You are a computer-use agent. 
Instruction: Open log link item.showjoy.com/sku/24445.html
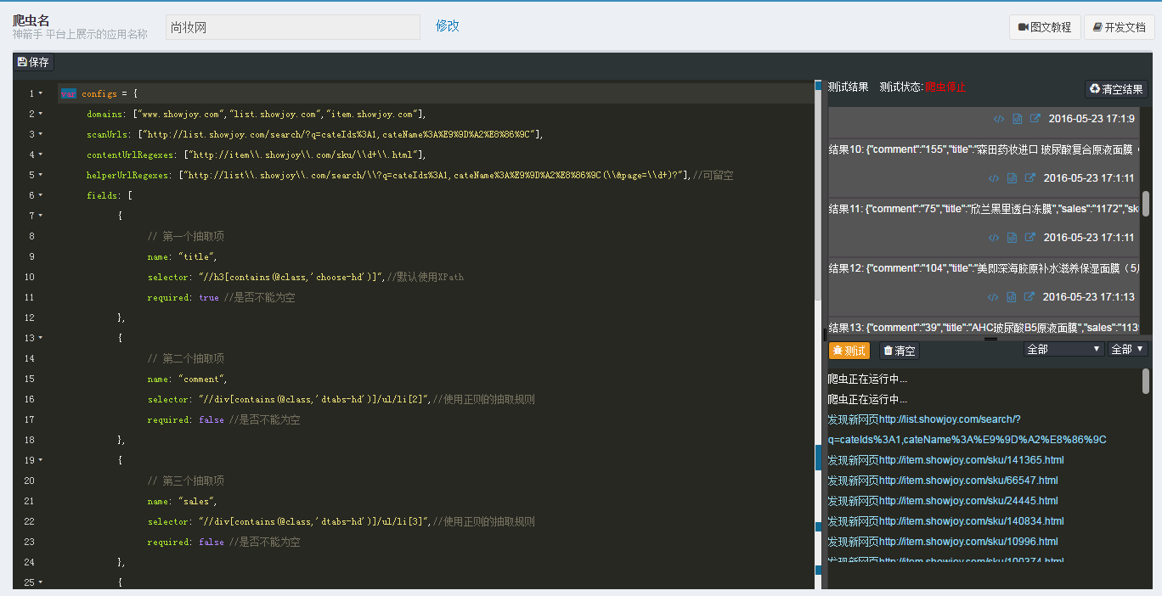pos(968,501)
